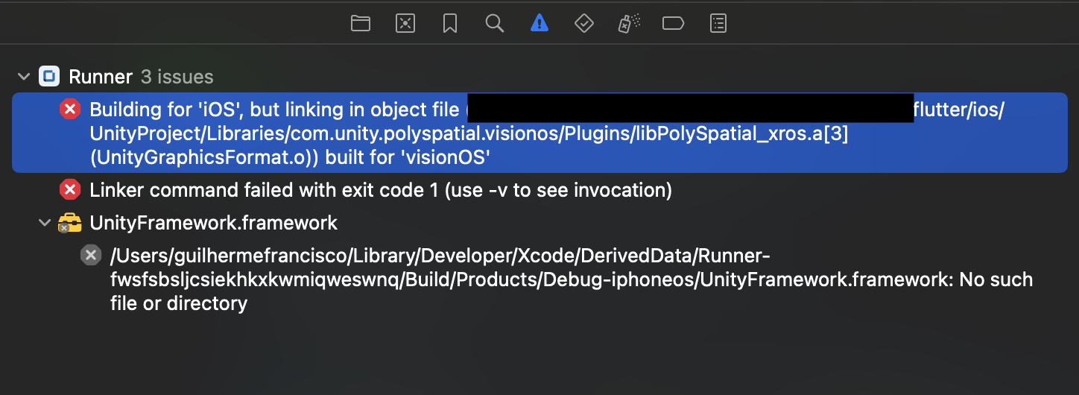
Task: Open the Report navigator list icon
Action: tap(718, 24)
